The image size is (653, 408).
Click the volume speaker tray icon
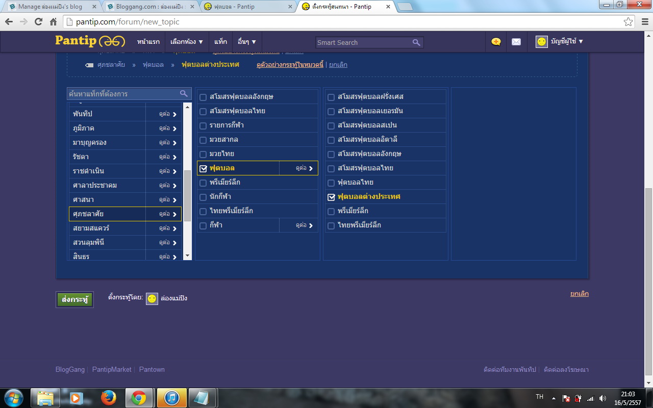tap(602, 398)
